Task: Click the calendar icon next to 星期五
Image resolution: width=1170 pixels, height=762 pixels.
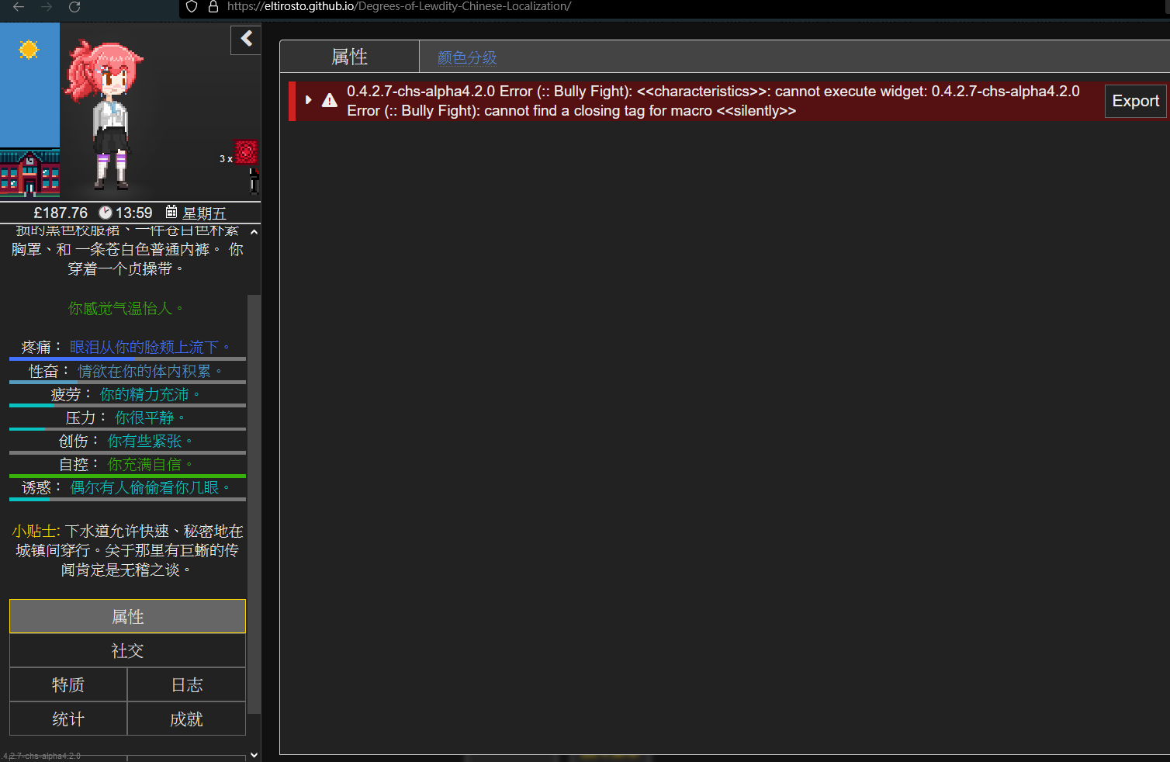Action: point(171,211)
